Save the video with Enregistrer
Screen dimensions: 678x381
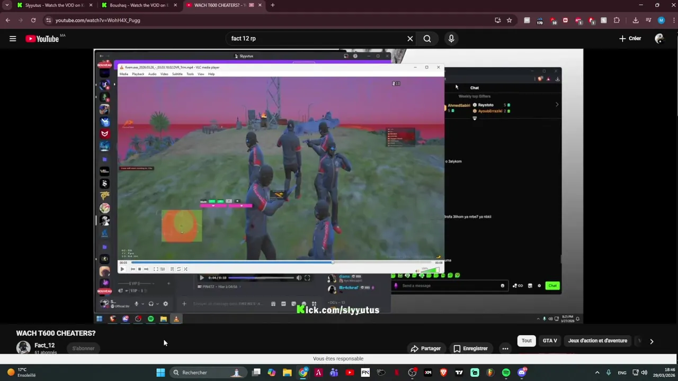pos(470,348)
